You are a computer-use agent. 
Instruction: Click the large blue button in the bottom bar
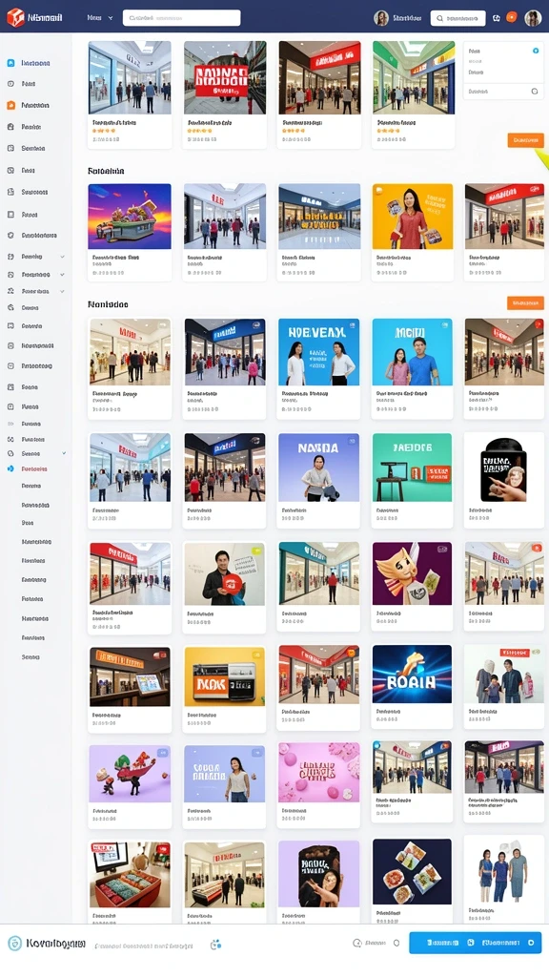click(x=475, y=943)
